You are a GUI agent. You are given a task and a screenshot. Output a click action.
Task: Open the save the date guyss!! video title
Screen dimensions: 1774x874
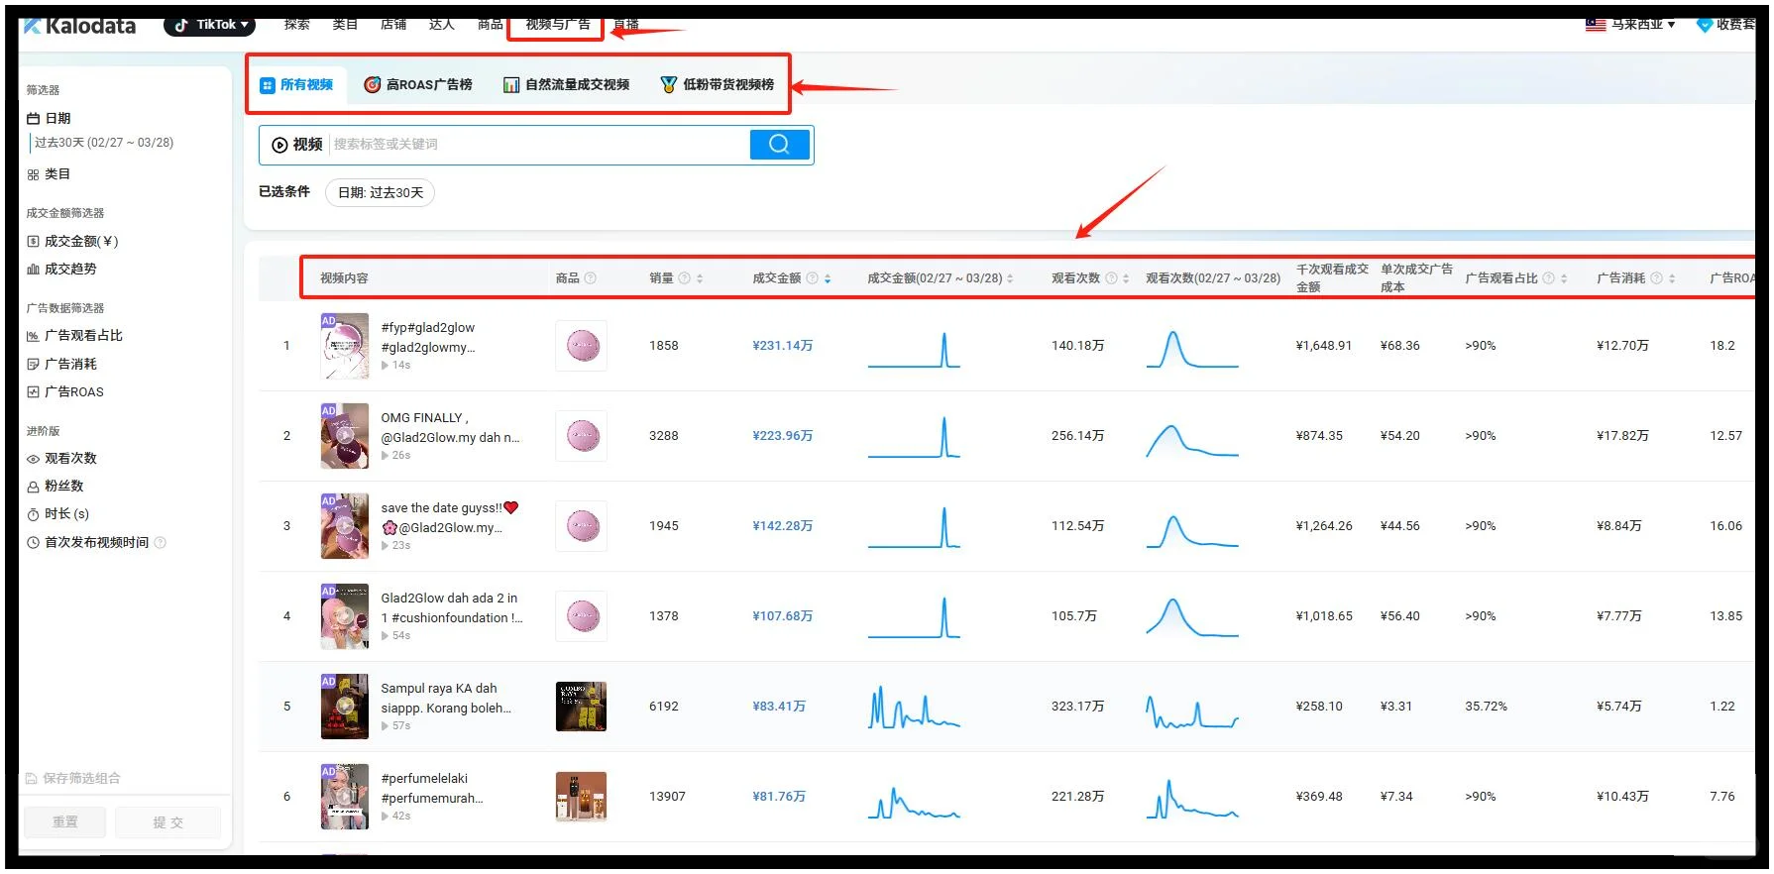(x=450, y=517)
